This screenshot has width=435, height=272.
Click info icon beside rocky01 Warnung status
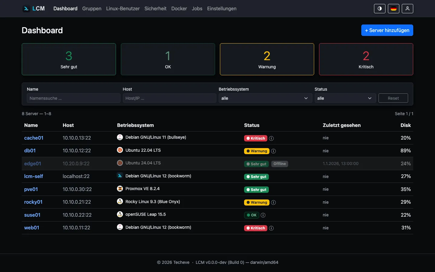click(x=273, y=202)
